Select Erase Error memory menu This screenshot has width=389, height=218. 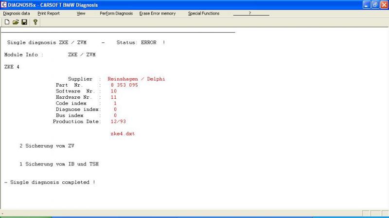coord(159,13)
